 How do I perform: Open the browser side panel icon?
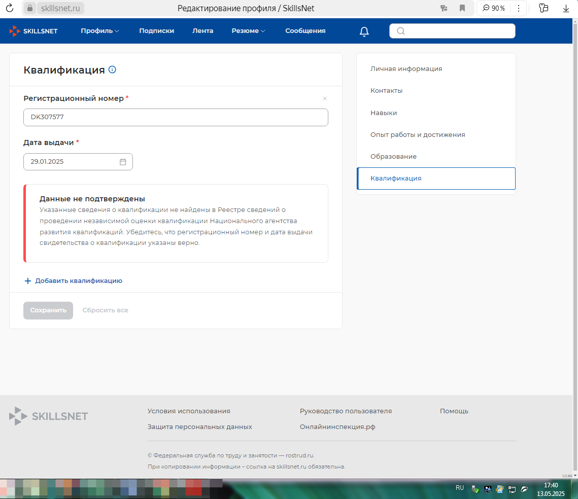543,8
